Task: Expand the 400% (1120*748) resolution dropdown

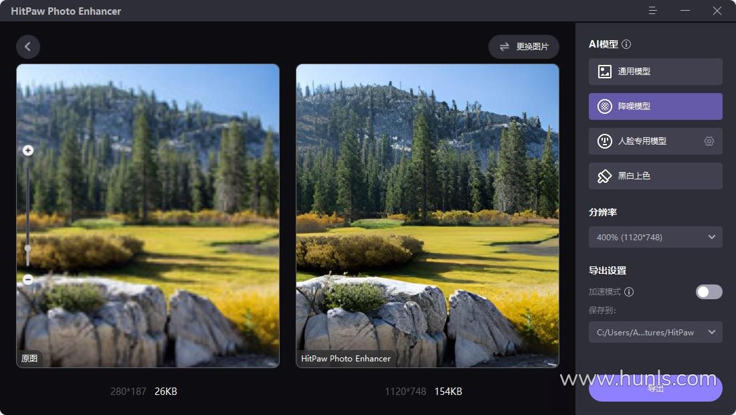Action: pyautogui.click(x=655, y=237)
